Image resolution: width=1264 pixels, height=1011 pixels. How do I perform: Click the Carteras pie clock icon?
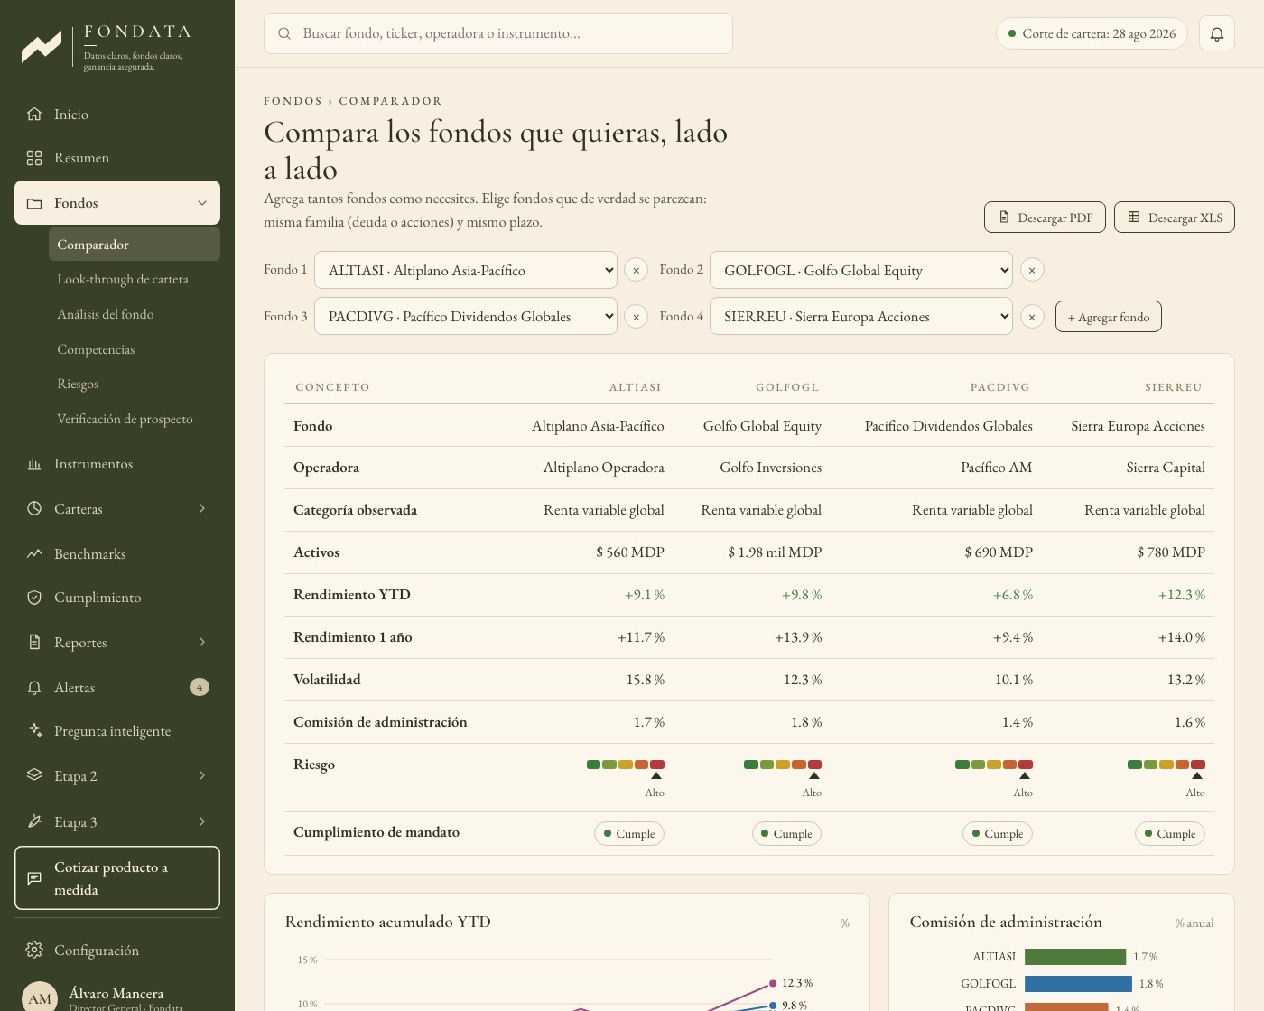coord(34,508)
